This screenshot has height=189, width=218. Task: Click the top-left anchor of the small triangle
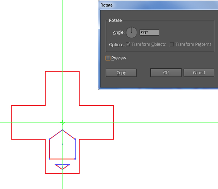point(56,165)
